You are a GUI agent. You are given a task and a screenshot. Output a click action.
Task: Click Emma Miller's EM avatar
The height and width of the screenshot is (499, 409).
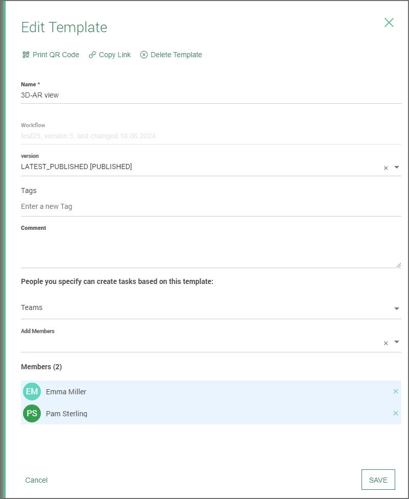pos(32,392)
